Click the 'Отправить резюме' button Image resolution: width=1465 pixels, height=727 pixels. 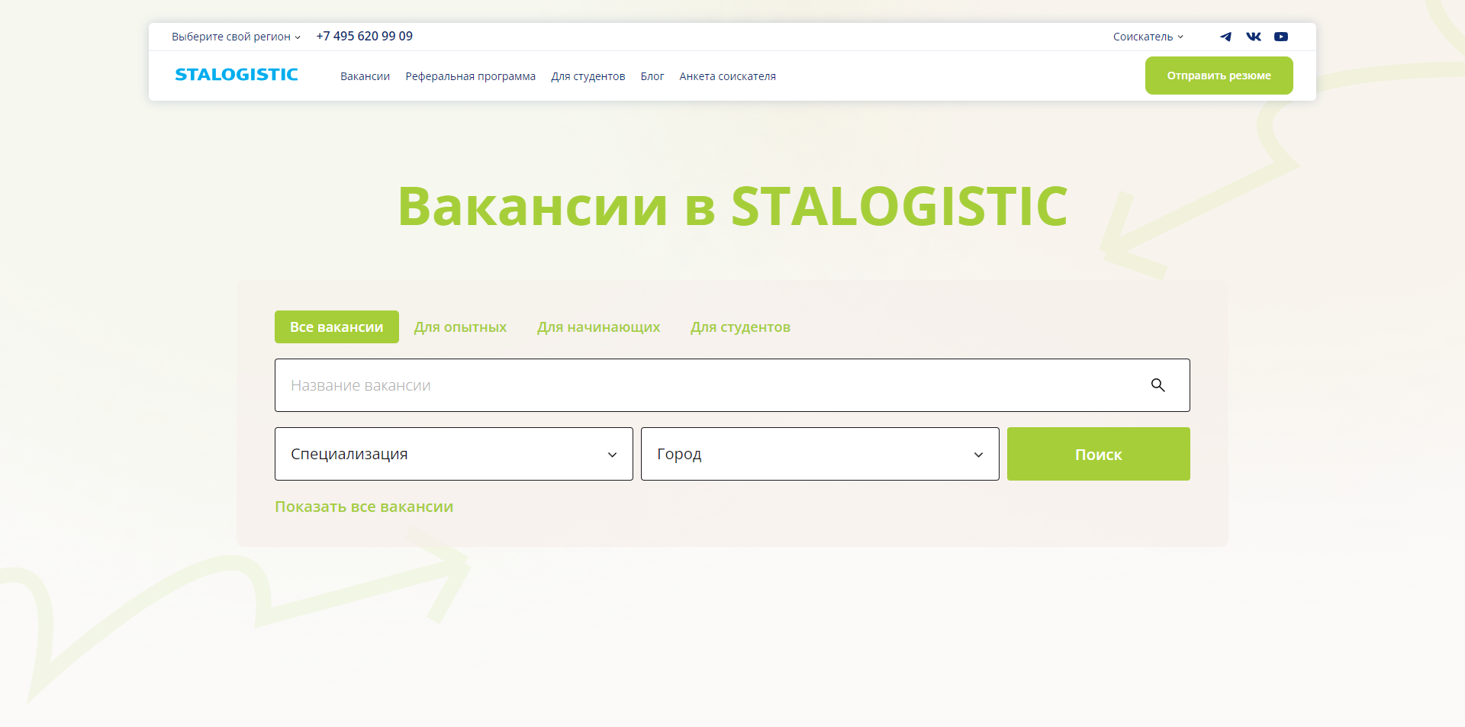[x=1219, y=76]
